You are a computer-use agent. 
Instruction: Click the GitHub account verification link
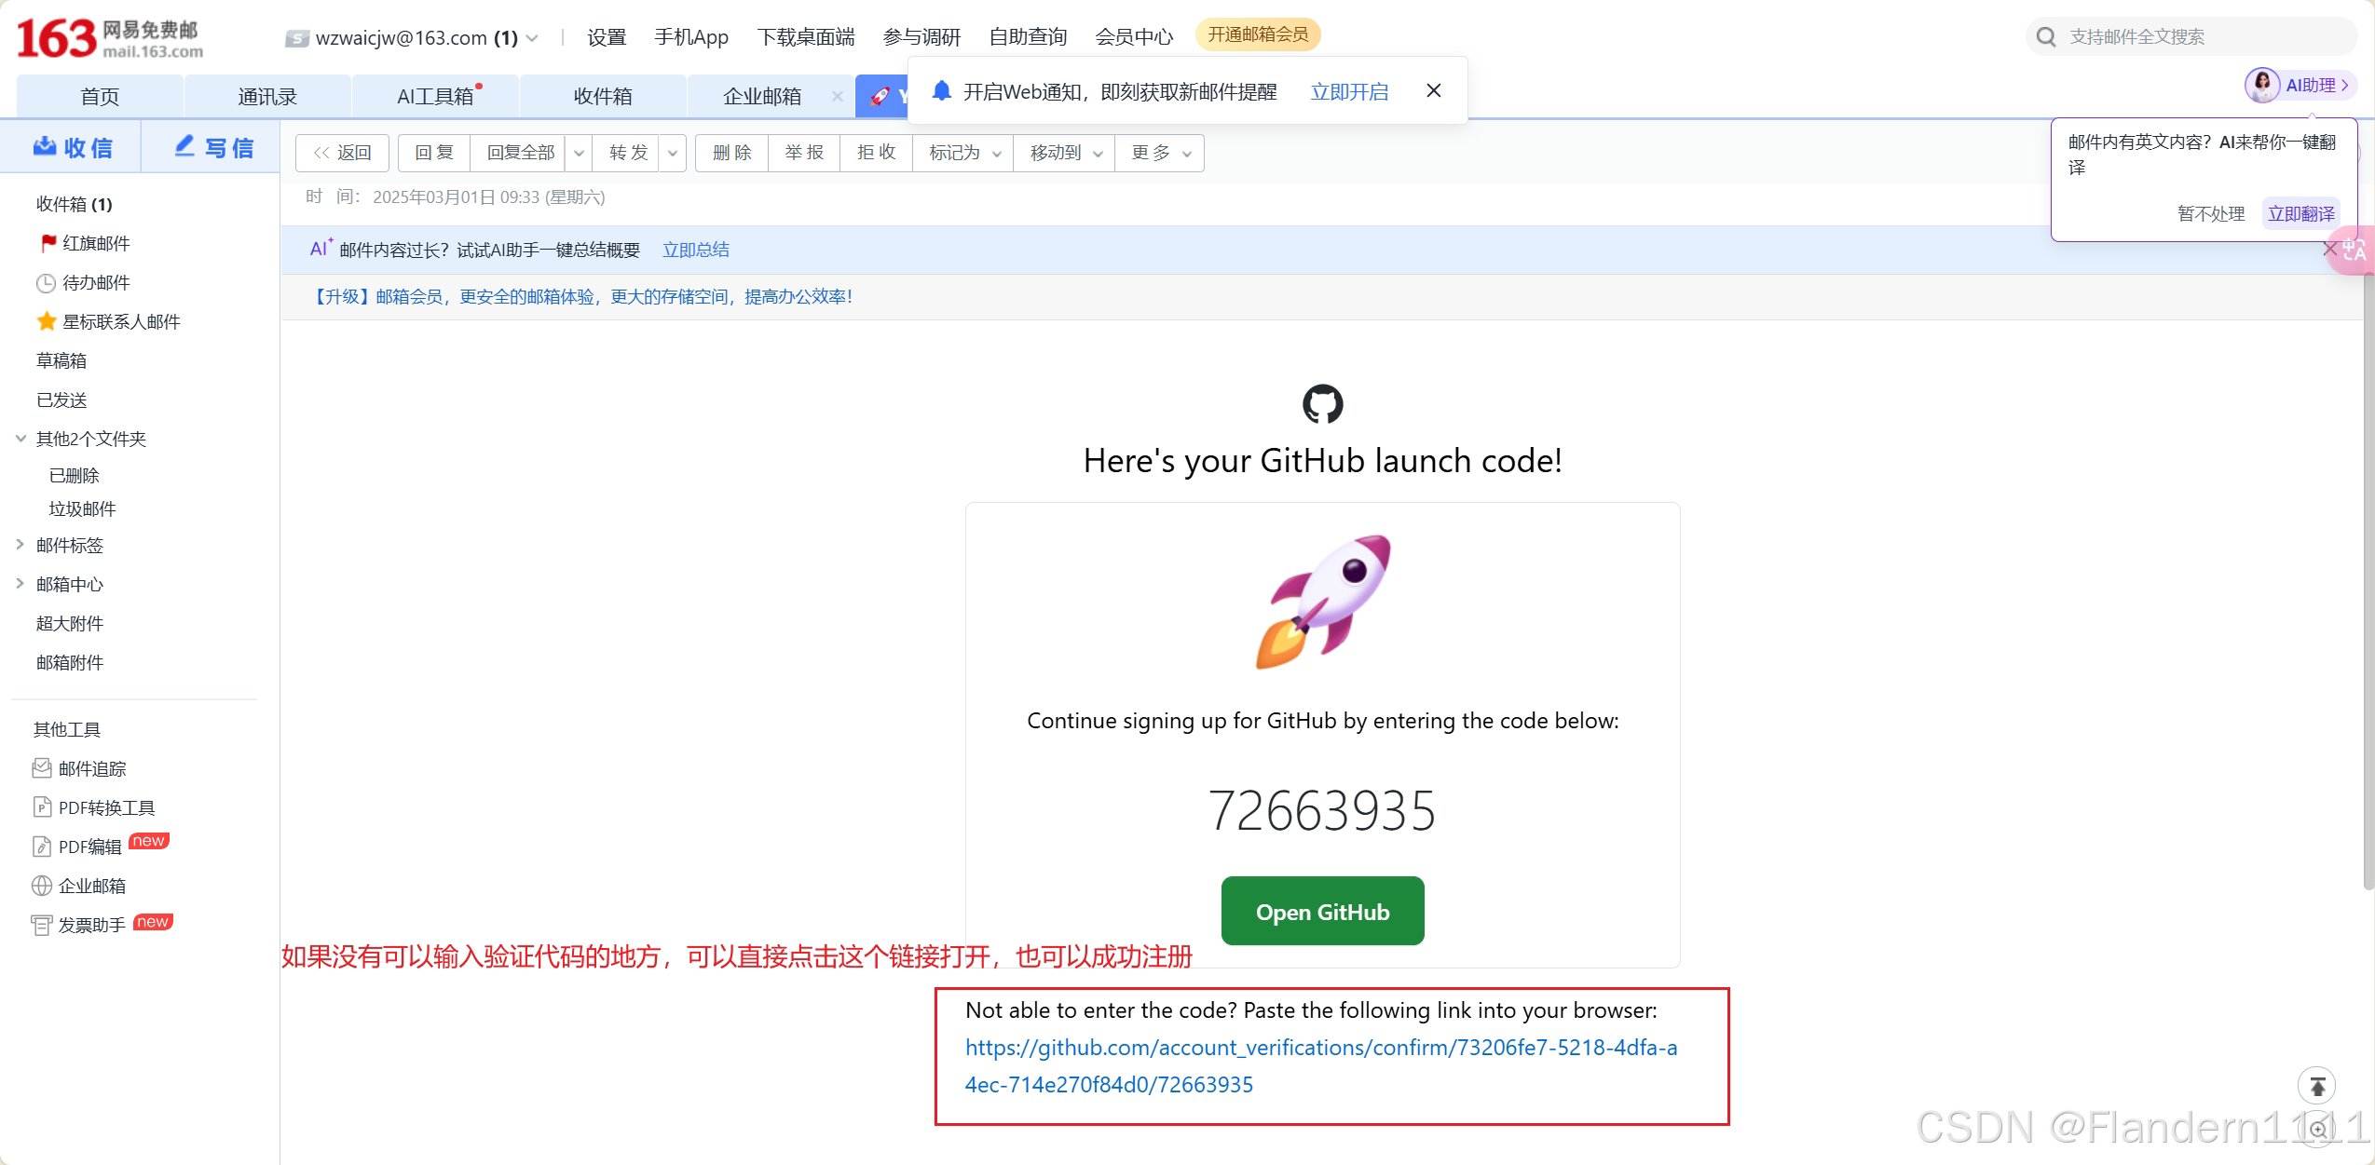click(x=1320, y=1048)
